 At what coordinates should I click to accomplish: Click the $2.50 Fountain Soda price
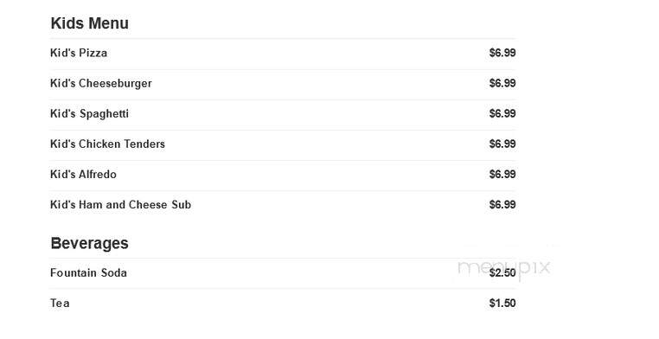pyautogui.click(x=502, y=272)
